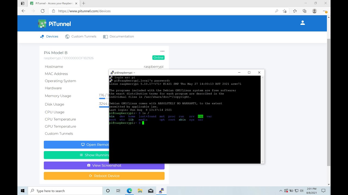Open the Documentation tab

(119, 36)
